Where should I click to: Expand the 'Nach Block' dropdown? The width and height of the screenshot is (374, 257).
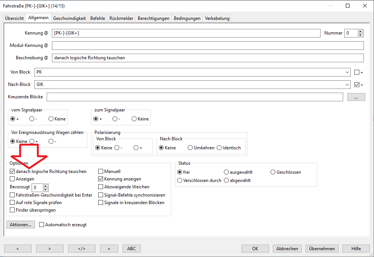pyautogui.click(x=347, y=85)
